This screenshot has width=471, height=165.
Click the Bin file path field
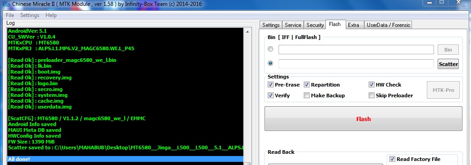pos(356,50)
